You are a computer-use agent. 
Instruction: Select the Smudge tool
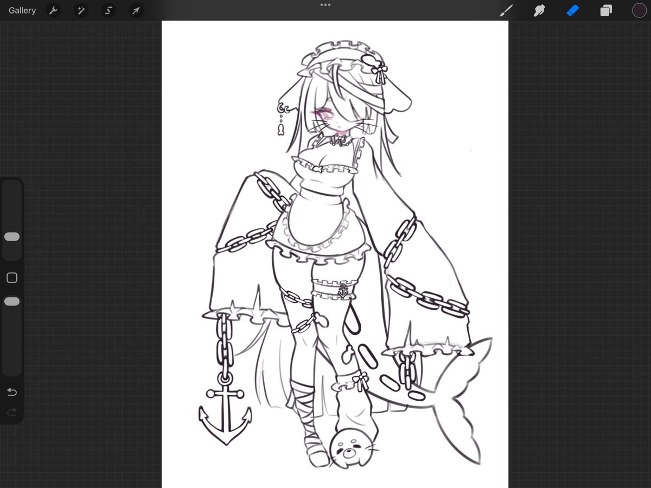(539, 10)
